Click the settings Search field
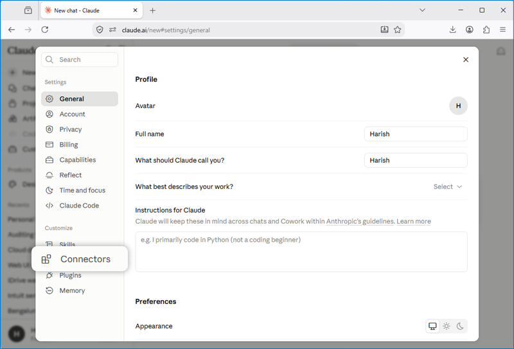The width and height of the screenshot is (514, 349). coord(79,59)
